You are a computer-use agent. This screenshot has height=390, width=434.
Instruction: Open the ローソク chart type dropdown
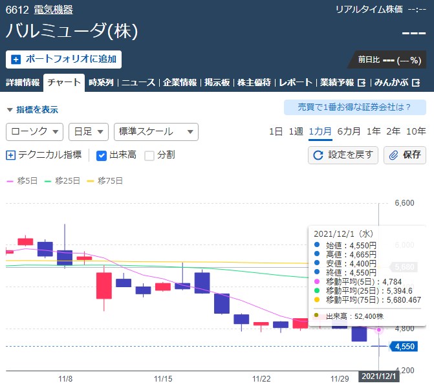(34, 132)
